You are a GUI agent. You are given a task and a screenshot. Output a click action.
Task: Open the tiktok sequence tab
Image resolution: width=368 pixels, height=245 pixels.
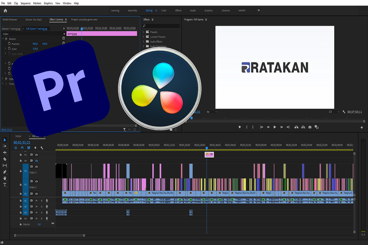click(x=18, y=136)
